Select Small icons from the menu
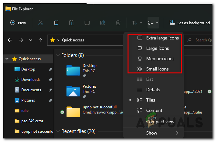This screenshot has width=216, height=142. tap(157, 69)
